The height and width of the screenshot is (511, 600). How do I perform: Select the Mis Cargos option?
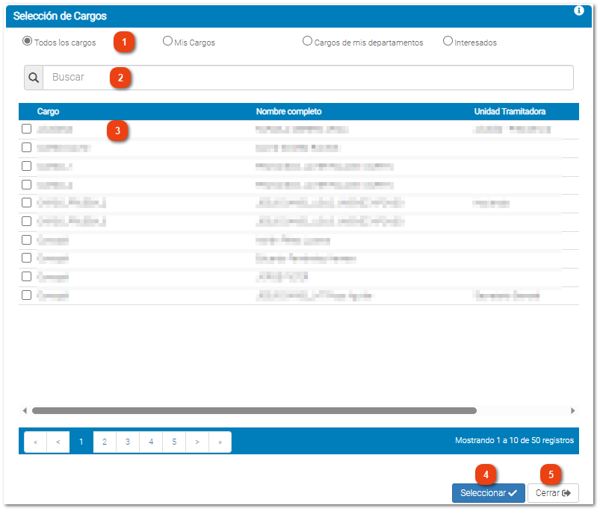[167, 41]
